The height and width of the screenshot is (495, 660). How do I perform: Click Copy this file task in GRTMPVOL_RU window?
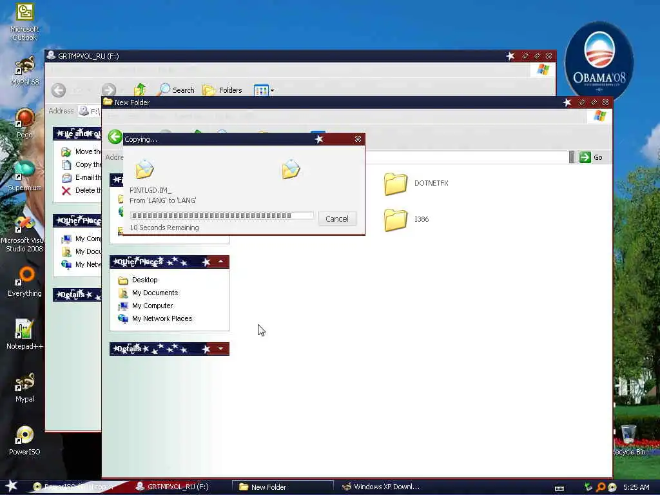point(81,164)
